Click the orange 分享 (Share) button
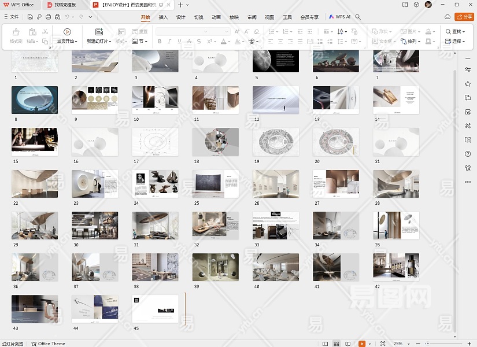This screenshot has height=347, width=477. click(x=464, y=17)
